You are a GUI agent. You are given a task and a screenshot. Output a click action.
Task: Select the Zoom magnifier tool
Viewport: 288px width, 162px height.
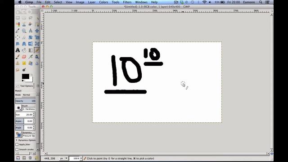click(x=24, y=31)
